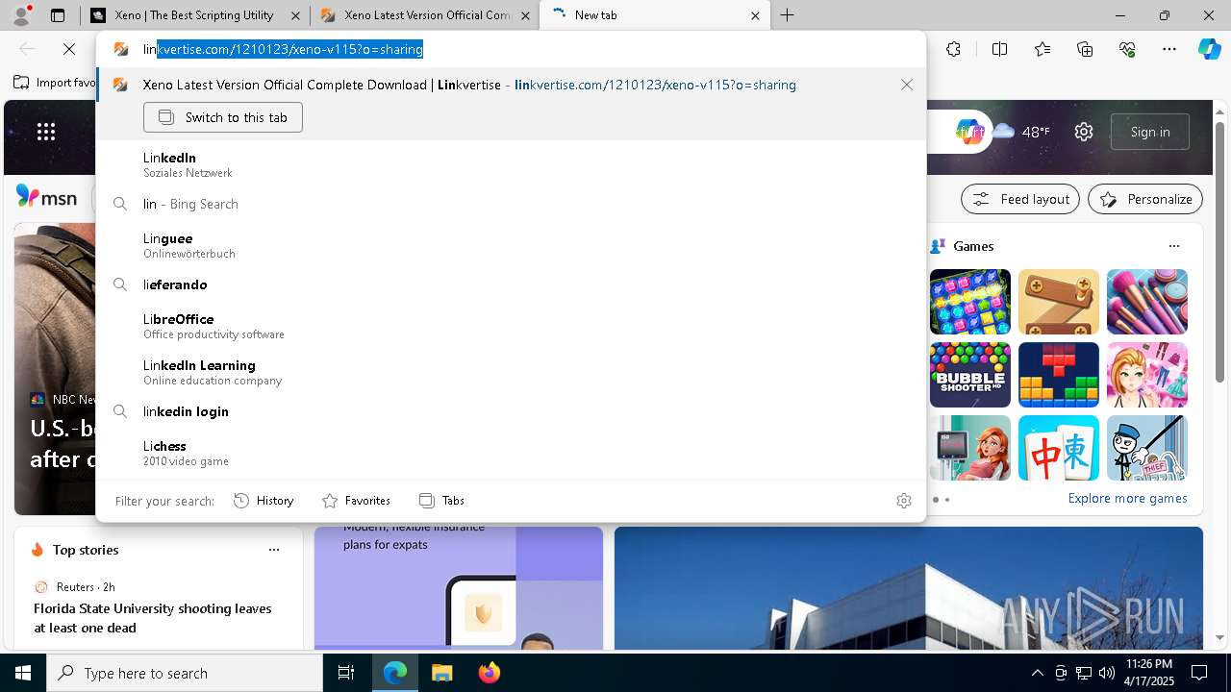Click the Windows taskbar search box
Image resolution: width=1231 pixels, height=692 pixels.
coord(185,673)
